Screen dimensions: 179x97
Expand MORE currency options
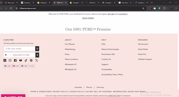tap(32, 66)
